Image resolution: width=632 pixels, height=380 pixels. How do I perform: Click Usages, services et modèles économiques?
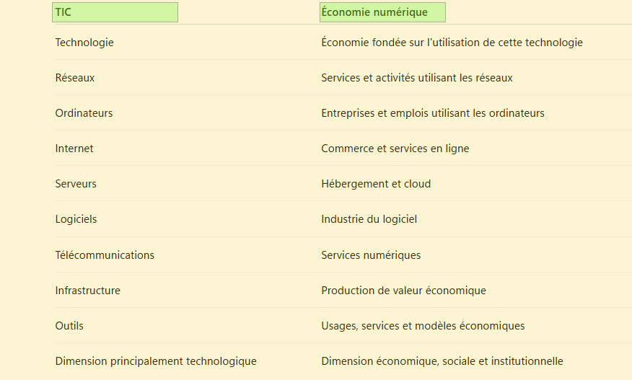pyautogui.click(x=423, y=326)
